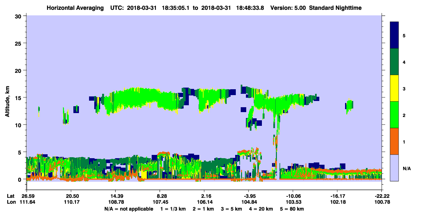Click legend text '3 = 5 km'
Viewport: 424px width, 218px height.
point(231,209)
